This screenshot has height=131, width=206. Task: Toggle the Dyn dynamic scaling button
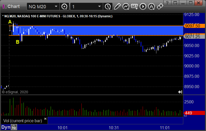[x=6, y=127]
